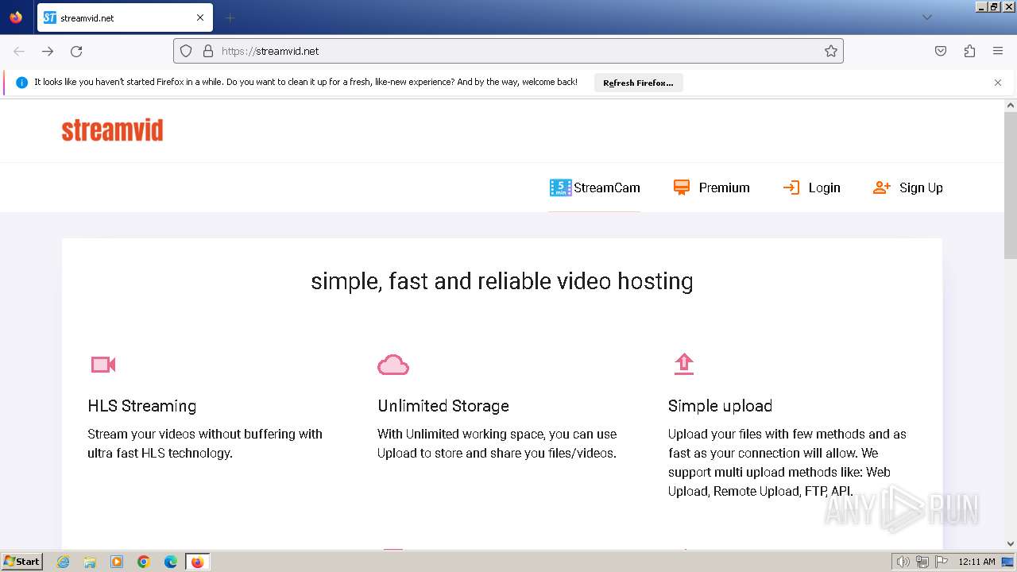Open the Windows Start menu

pyautogui.click(x=21, y=561)
